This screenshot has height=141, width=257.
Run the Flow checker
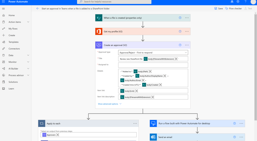click(x=233, y=8)
